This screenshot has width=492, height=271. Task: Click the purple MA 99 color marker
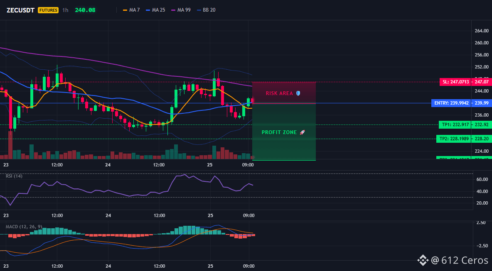coord(173,10)
